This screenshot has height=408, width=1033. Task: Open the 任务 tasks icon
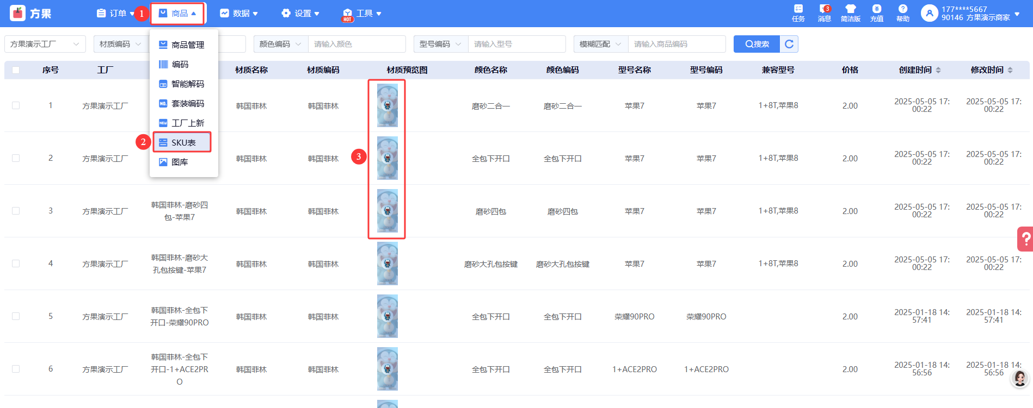[798, 9]
